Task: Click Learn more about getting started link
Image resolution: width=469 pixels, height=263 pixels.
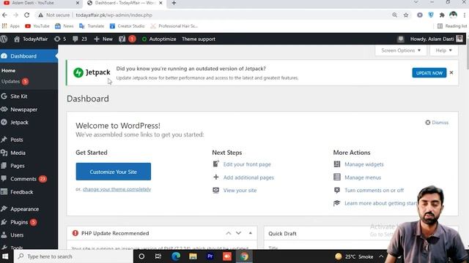Action: [x=381, y=203]
